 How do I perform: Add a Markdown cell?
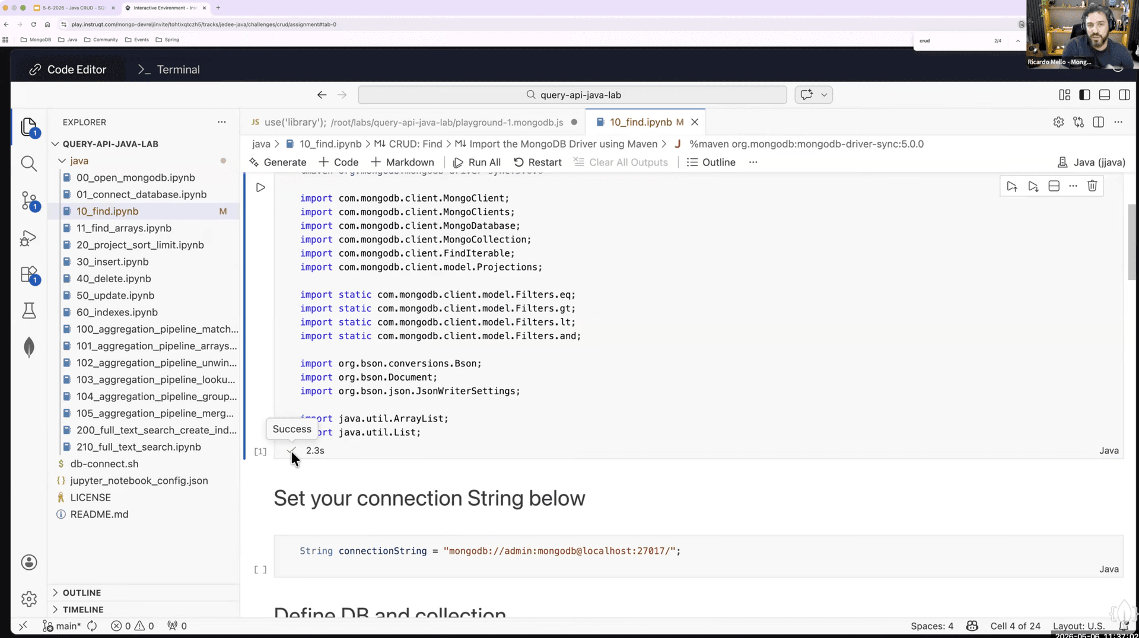pos(402,162)
